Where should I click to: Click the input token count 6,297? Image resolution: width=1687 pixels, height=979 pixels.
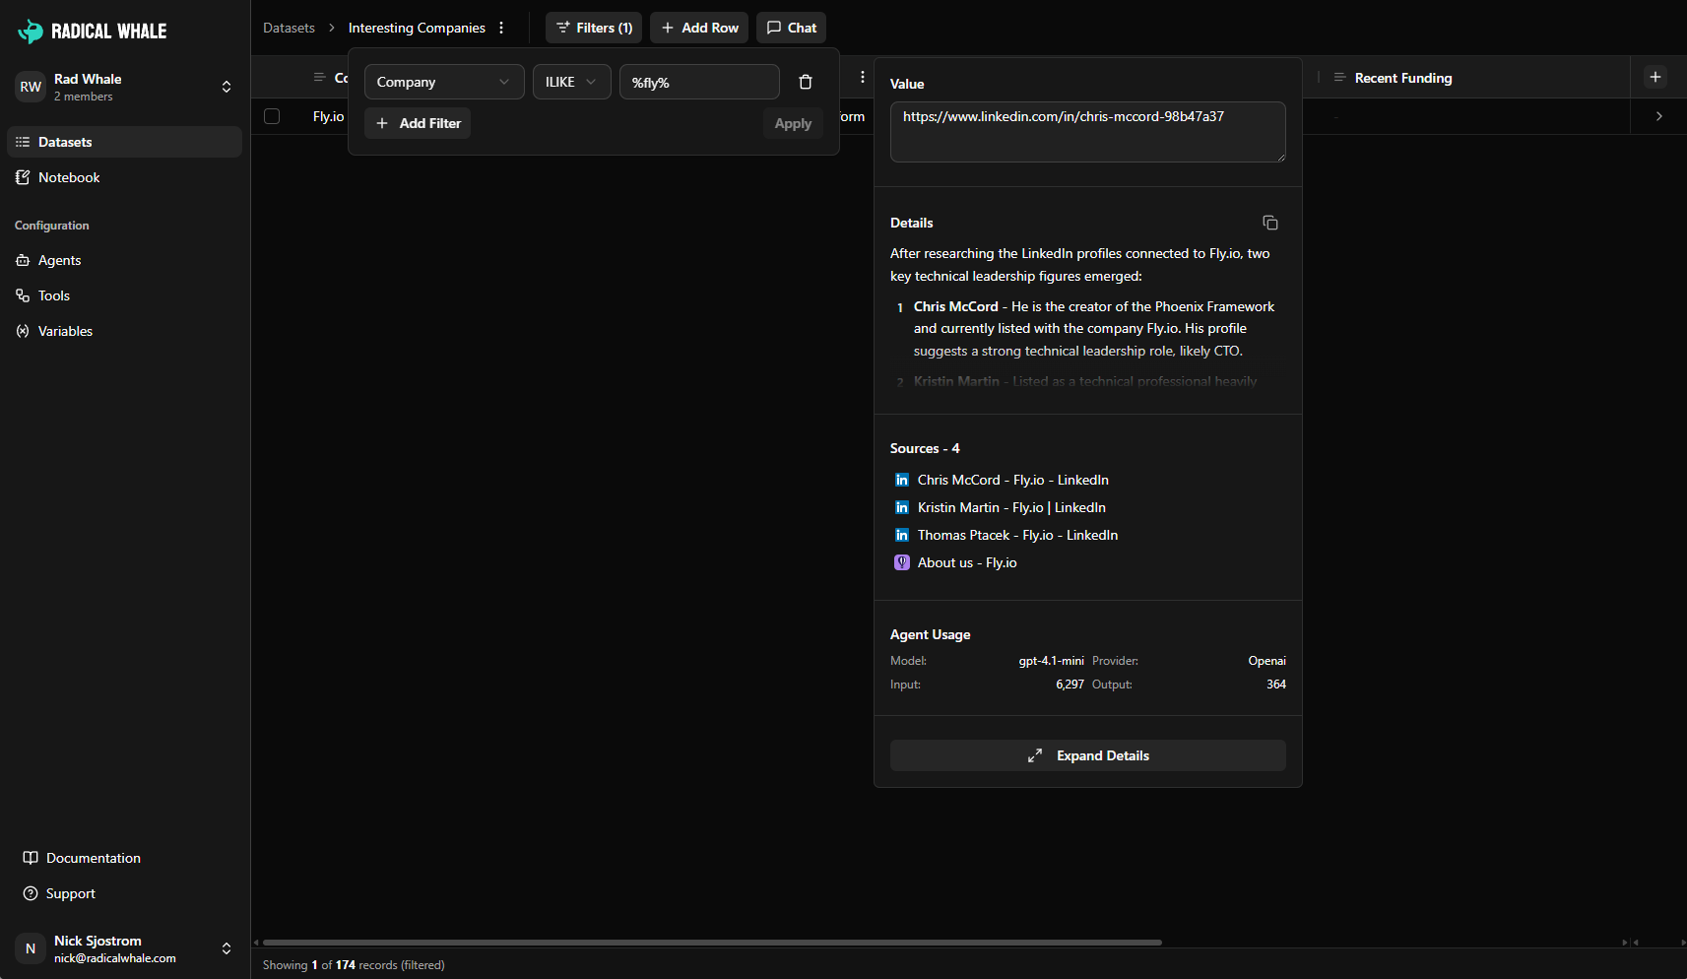1070,685
